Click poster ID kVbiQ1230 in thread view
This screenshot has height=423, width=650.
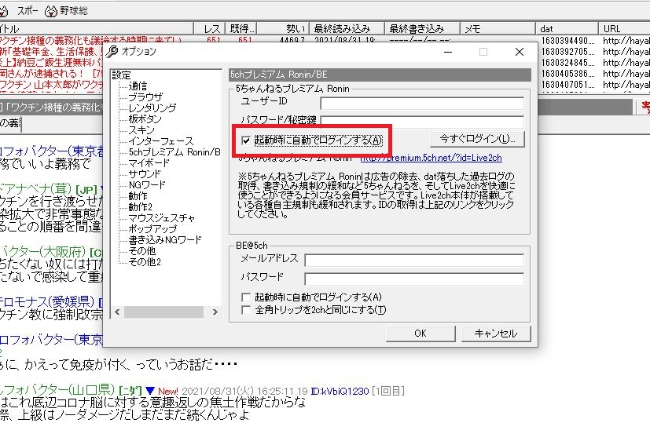[x=340, y=391]
